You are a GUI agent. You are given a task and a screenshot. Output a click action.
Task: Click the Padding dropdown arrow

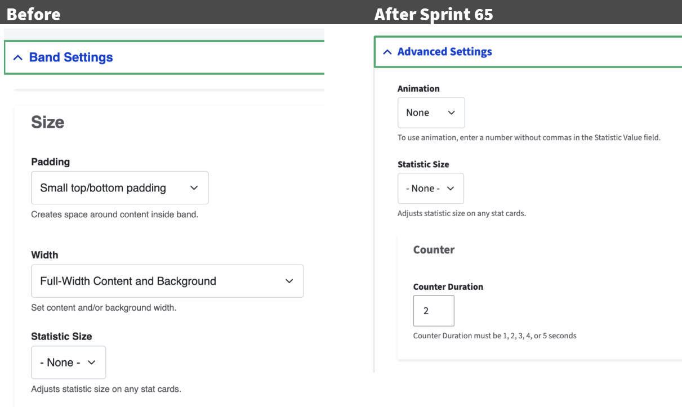coord(194,187)
